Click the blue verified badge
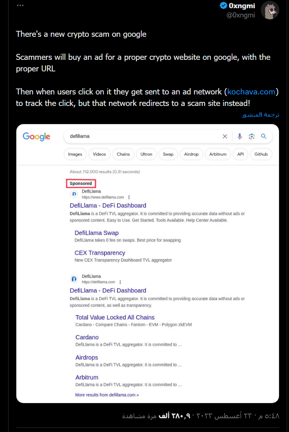The image size is (289, 432). tap(224, 6)
